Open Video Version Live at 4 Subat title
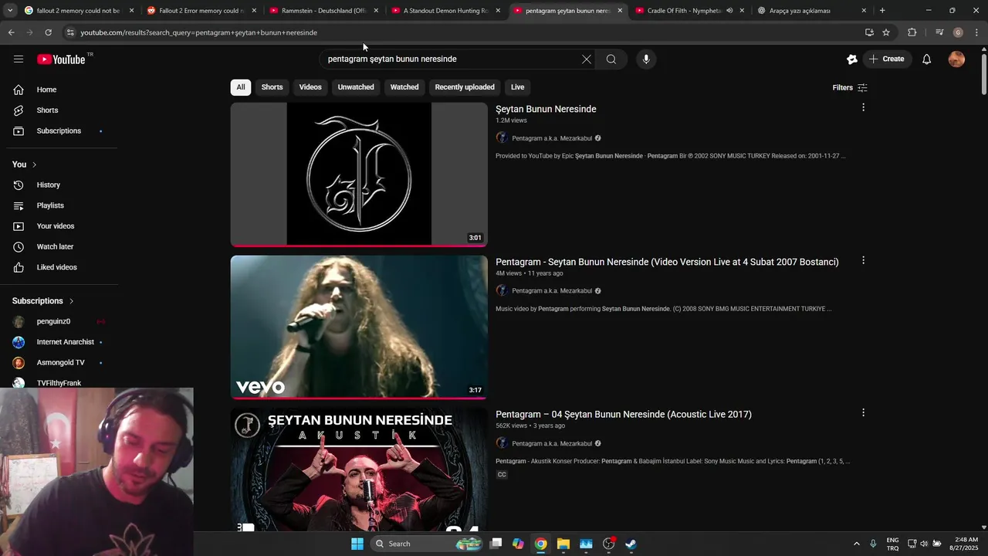Screen dimensions: 988x556 click(667, 262)
